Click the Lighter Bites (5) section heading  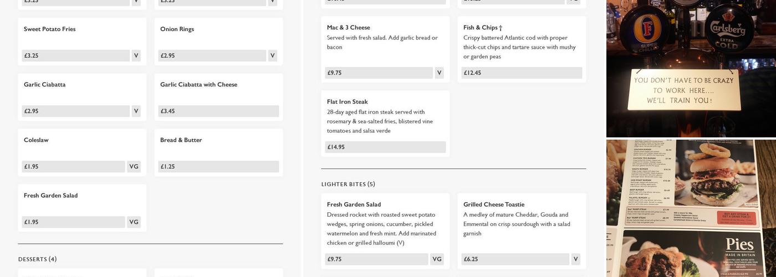point(348,184)
